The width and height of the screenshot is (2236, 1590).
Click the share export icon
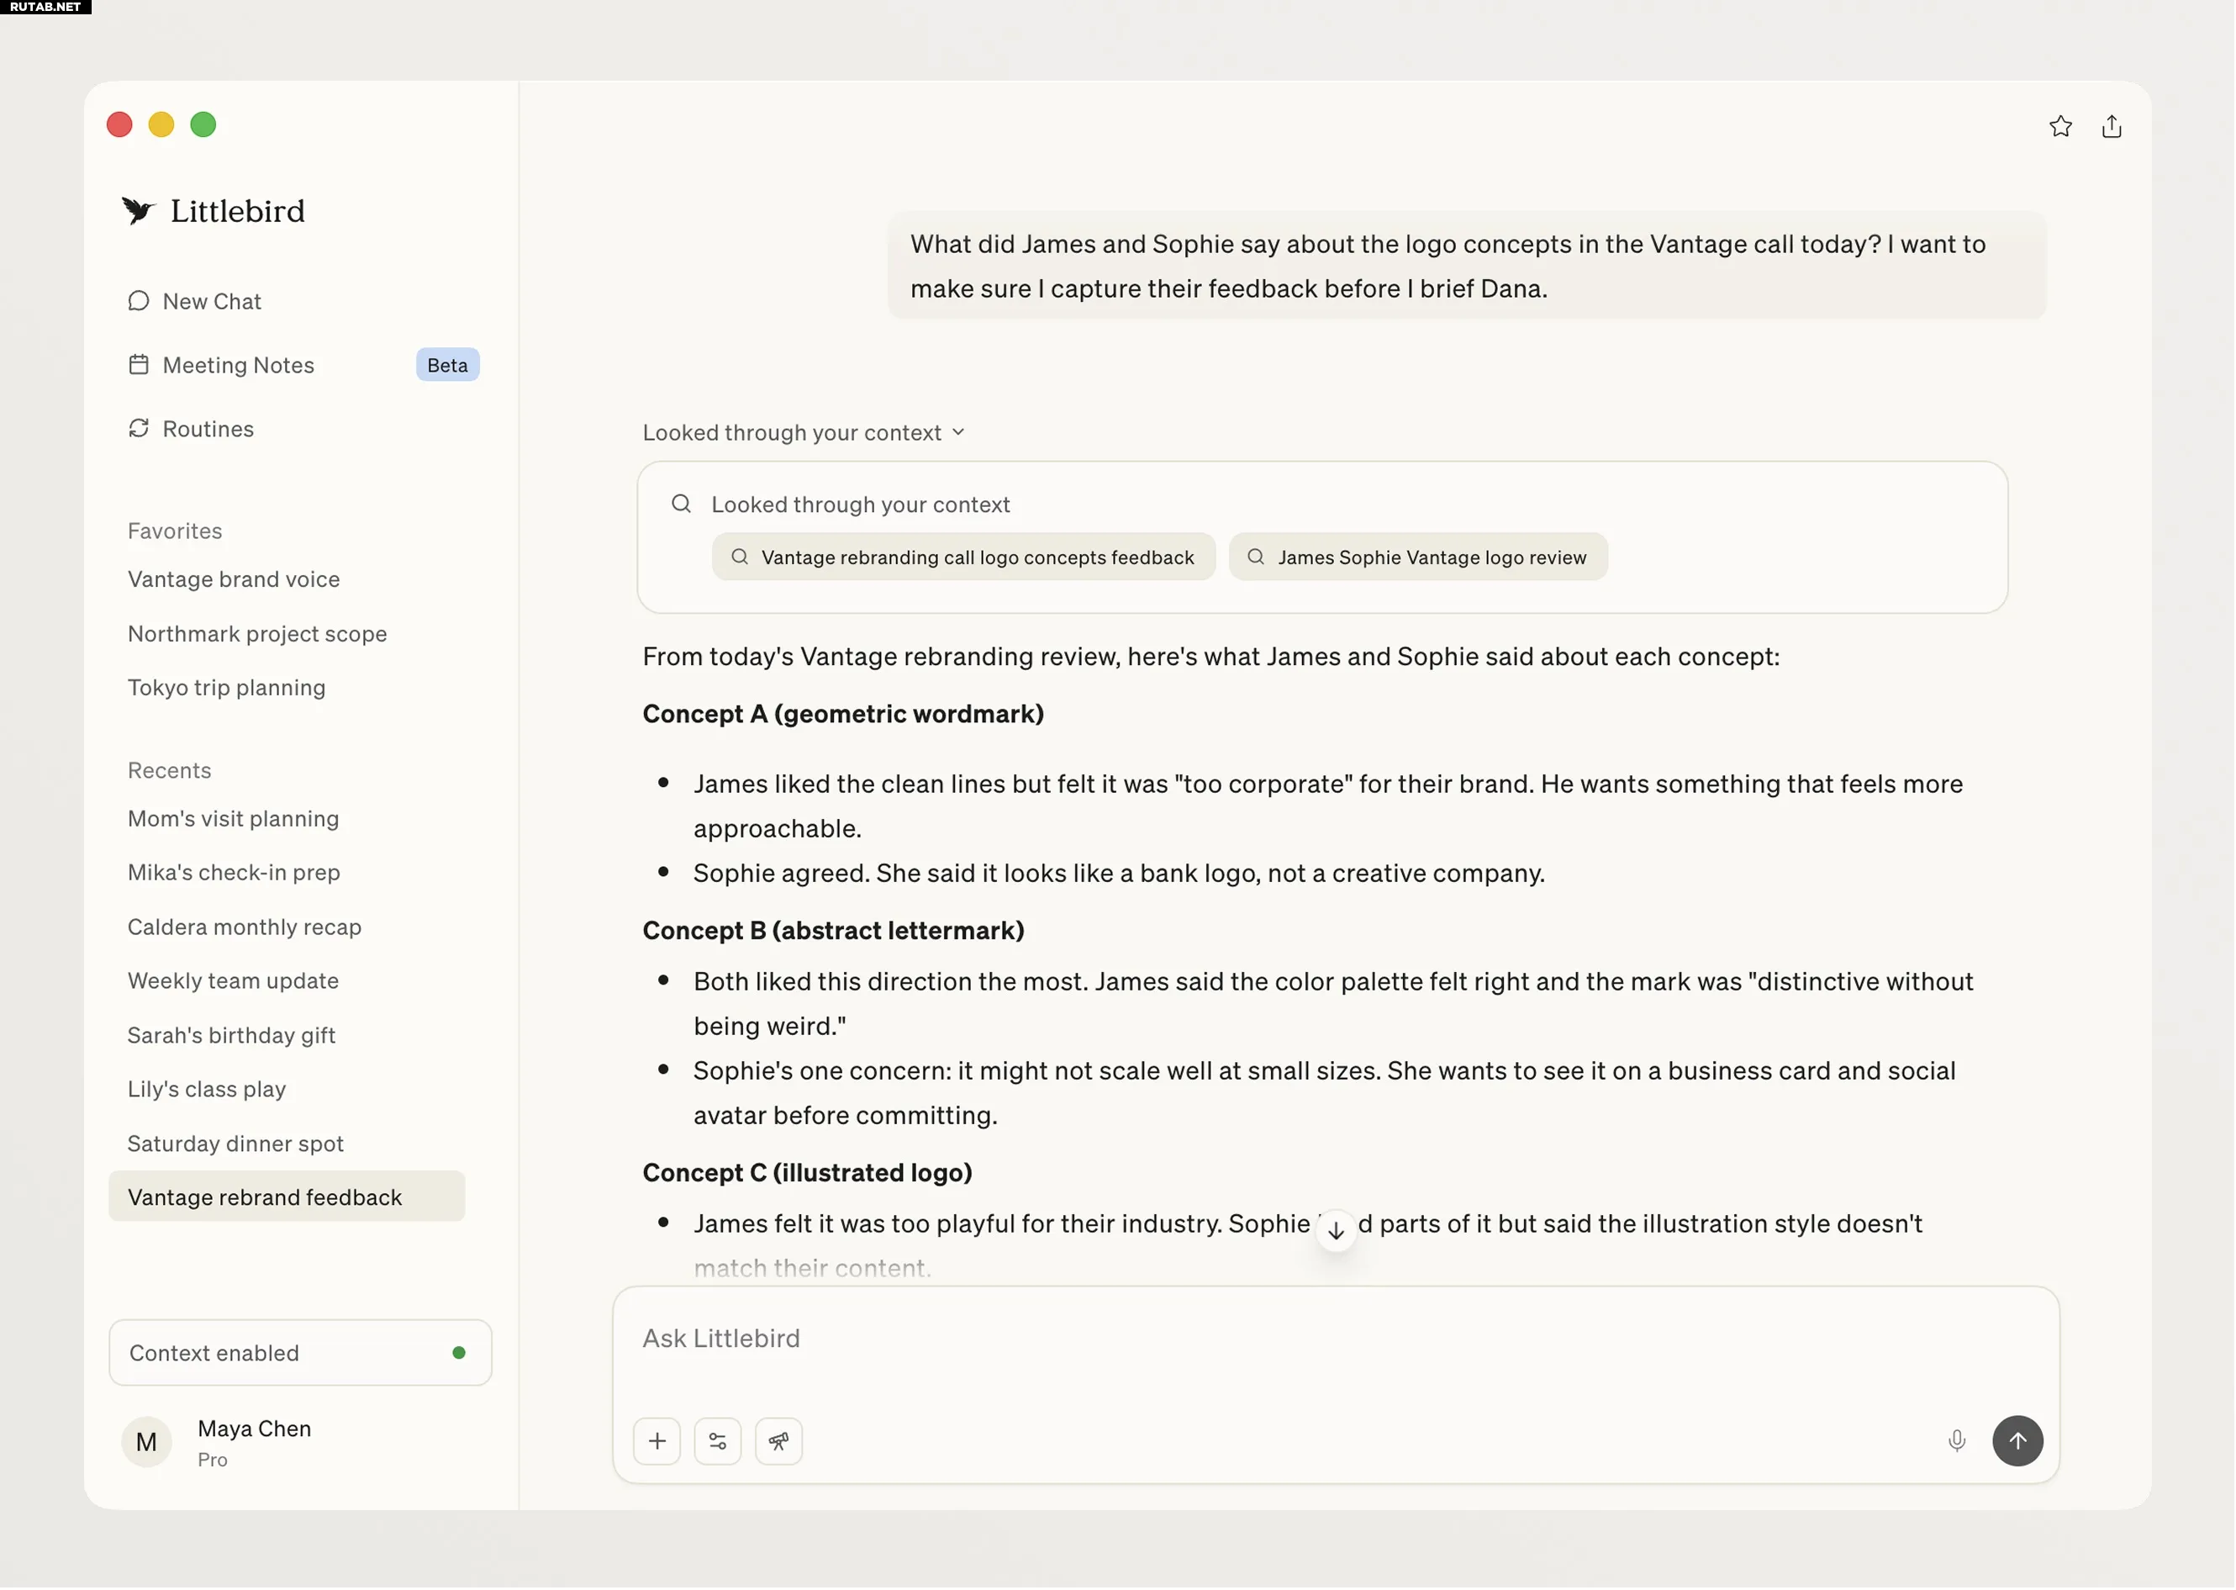pyautogui.click(x=2112, y=126)
